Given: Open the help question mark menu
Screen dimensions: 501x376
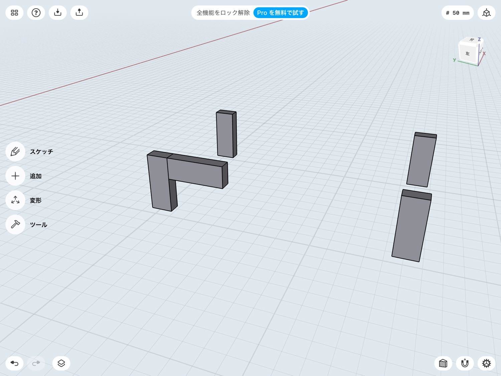Looking at the screenshot, I should [x=36, y=13].
